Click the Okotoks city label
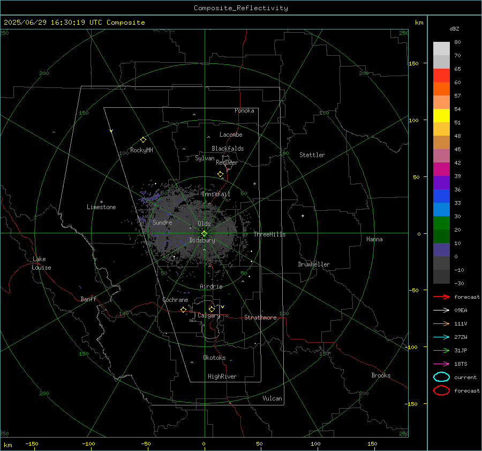The image size is (482, 451). point(214,358)
